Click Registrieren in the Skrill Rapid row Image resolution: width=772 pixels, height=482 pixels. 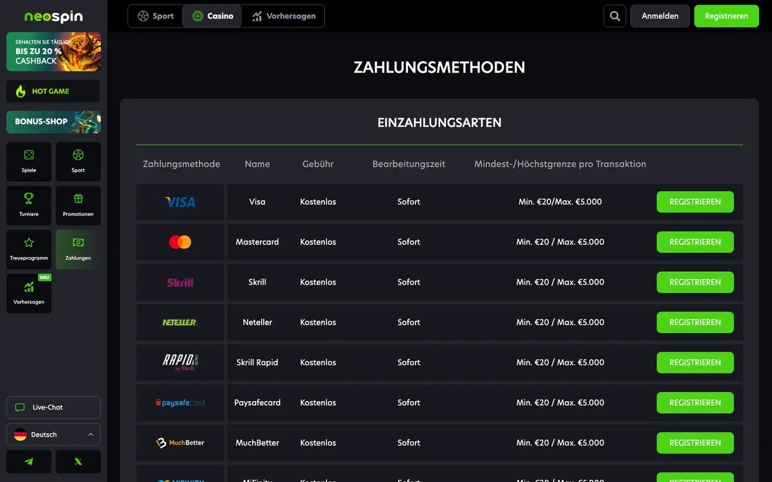coord(695,362)
